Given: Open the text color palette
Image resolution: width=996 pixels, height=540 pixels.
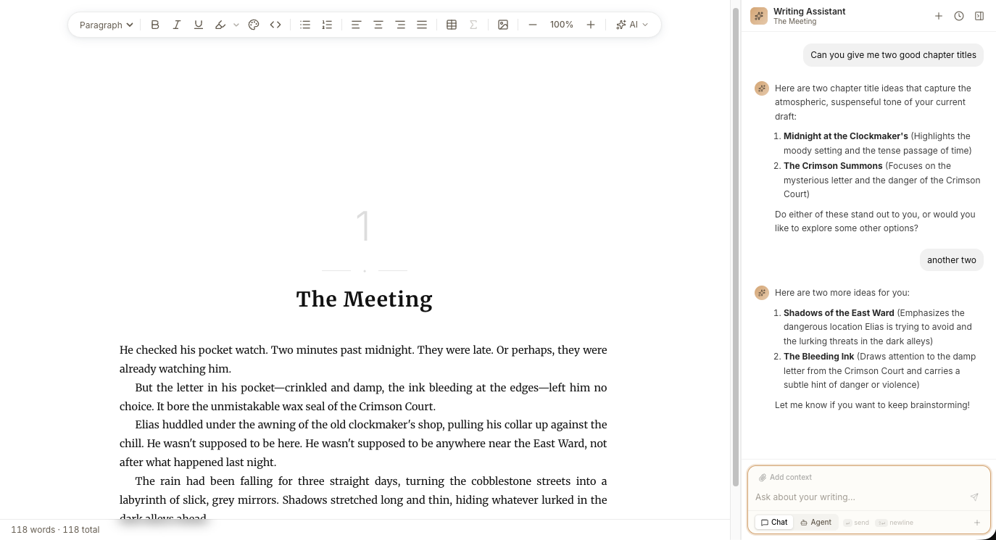Looking at the screenshot, I should pyautogui.click(x=254, y=25).
